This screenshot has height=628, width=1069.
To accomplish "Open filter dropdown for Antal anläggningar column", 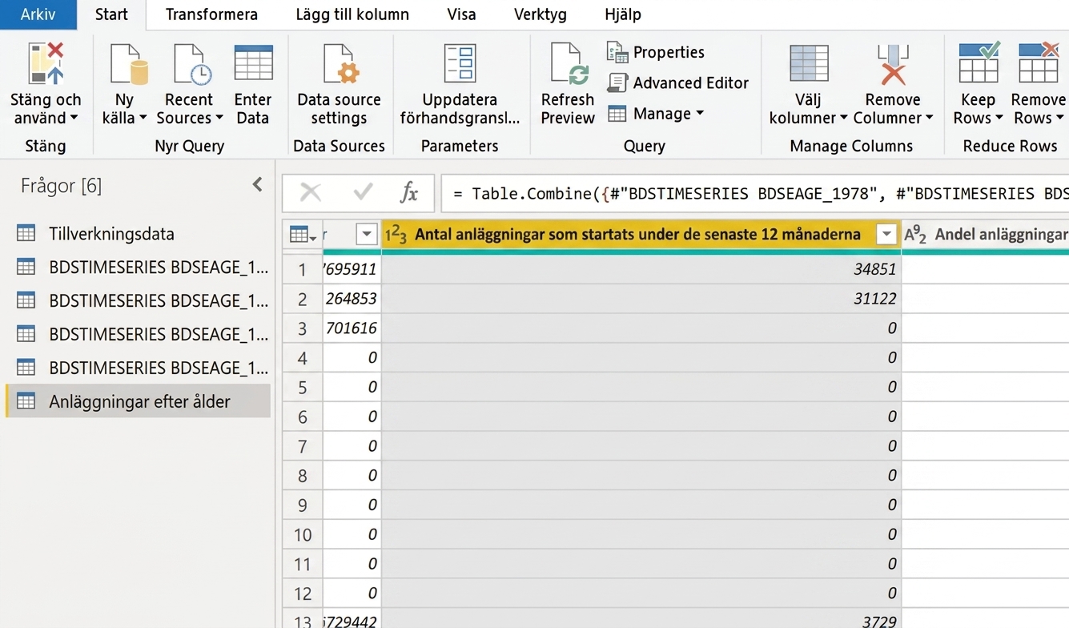I will (x=886, y=235).
